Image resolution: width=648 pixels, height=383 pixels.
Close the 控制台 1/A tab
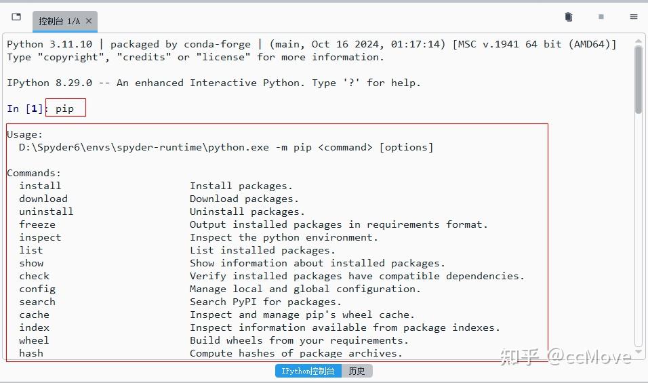pos(89,21)
